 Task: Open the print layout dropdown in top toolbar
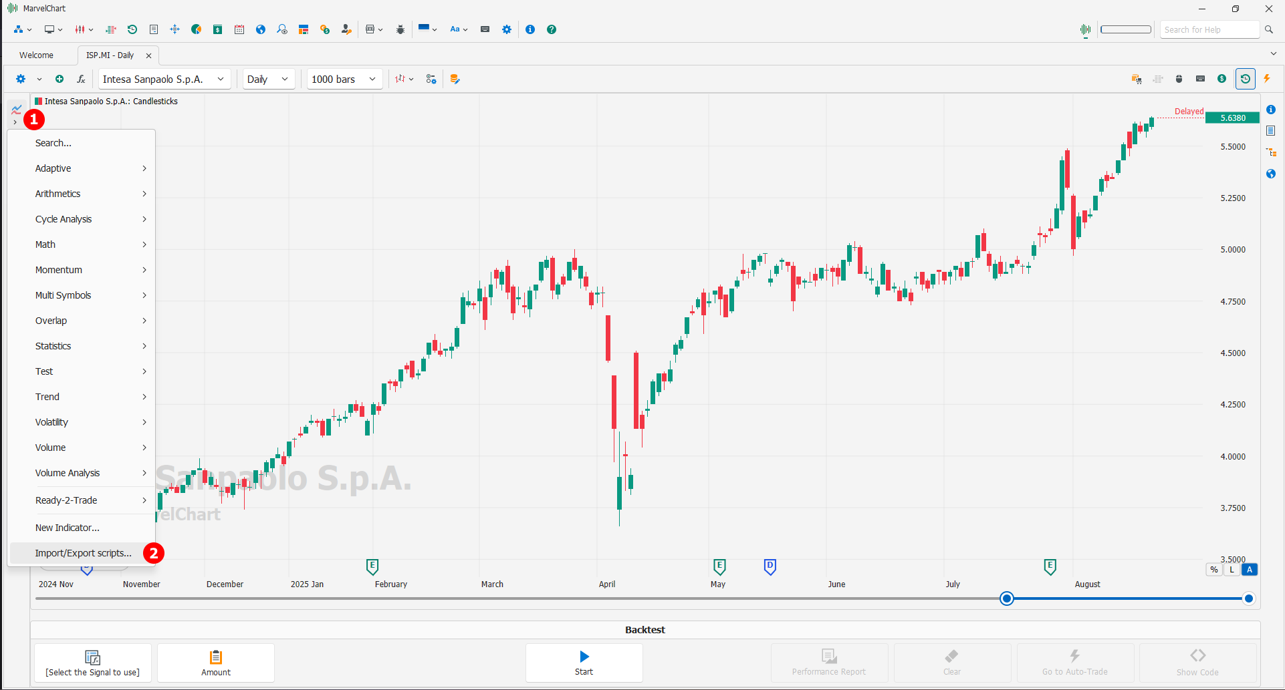pyautogui.click(x=374, y=29)
